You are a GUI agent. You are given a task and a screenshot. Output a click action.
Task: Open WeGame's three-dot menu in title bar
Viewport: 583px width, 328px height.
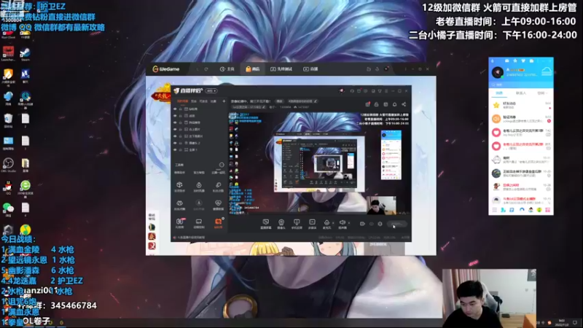click(406, 69)
